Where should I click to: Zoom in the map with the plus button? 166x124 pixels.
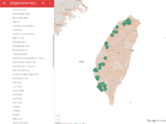58,116
